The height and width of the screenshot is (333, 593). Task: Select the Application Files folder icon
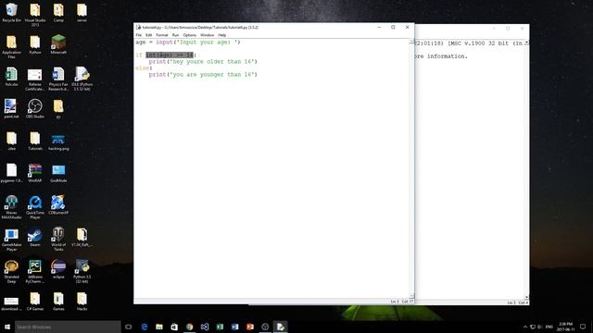point(11,47)
